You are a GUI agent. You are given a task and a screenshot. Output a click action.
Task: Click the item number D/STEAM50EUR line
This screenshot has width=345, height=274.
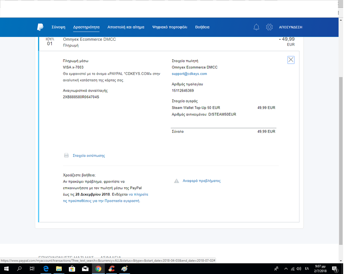point(204,114)
